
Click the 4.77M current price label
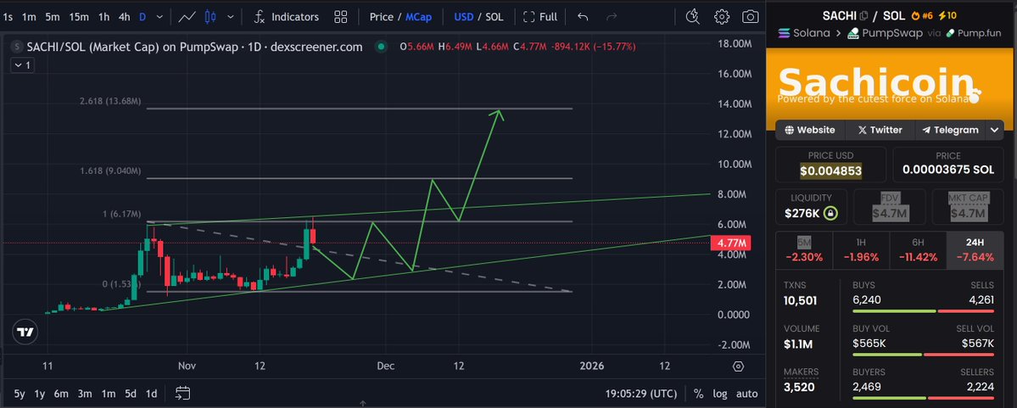730,244
